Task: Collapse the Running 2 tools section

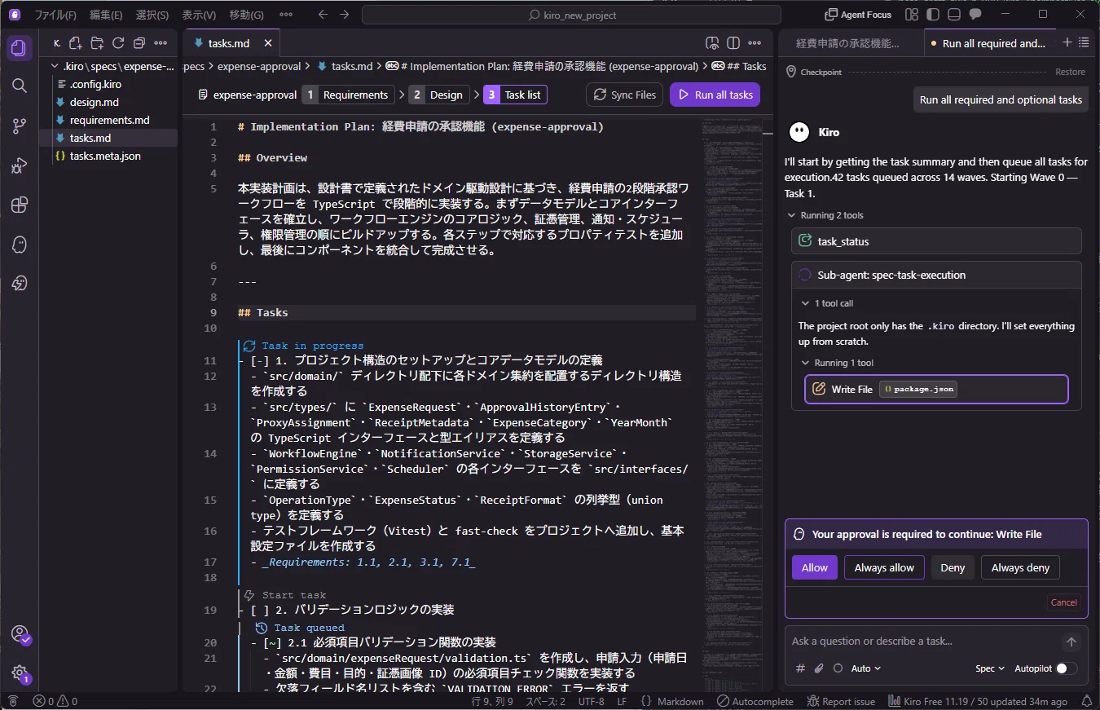Action: pyautogui.click(x=825, y=215)
